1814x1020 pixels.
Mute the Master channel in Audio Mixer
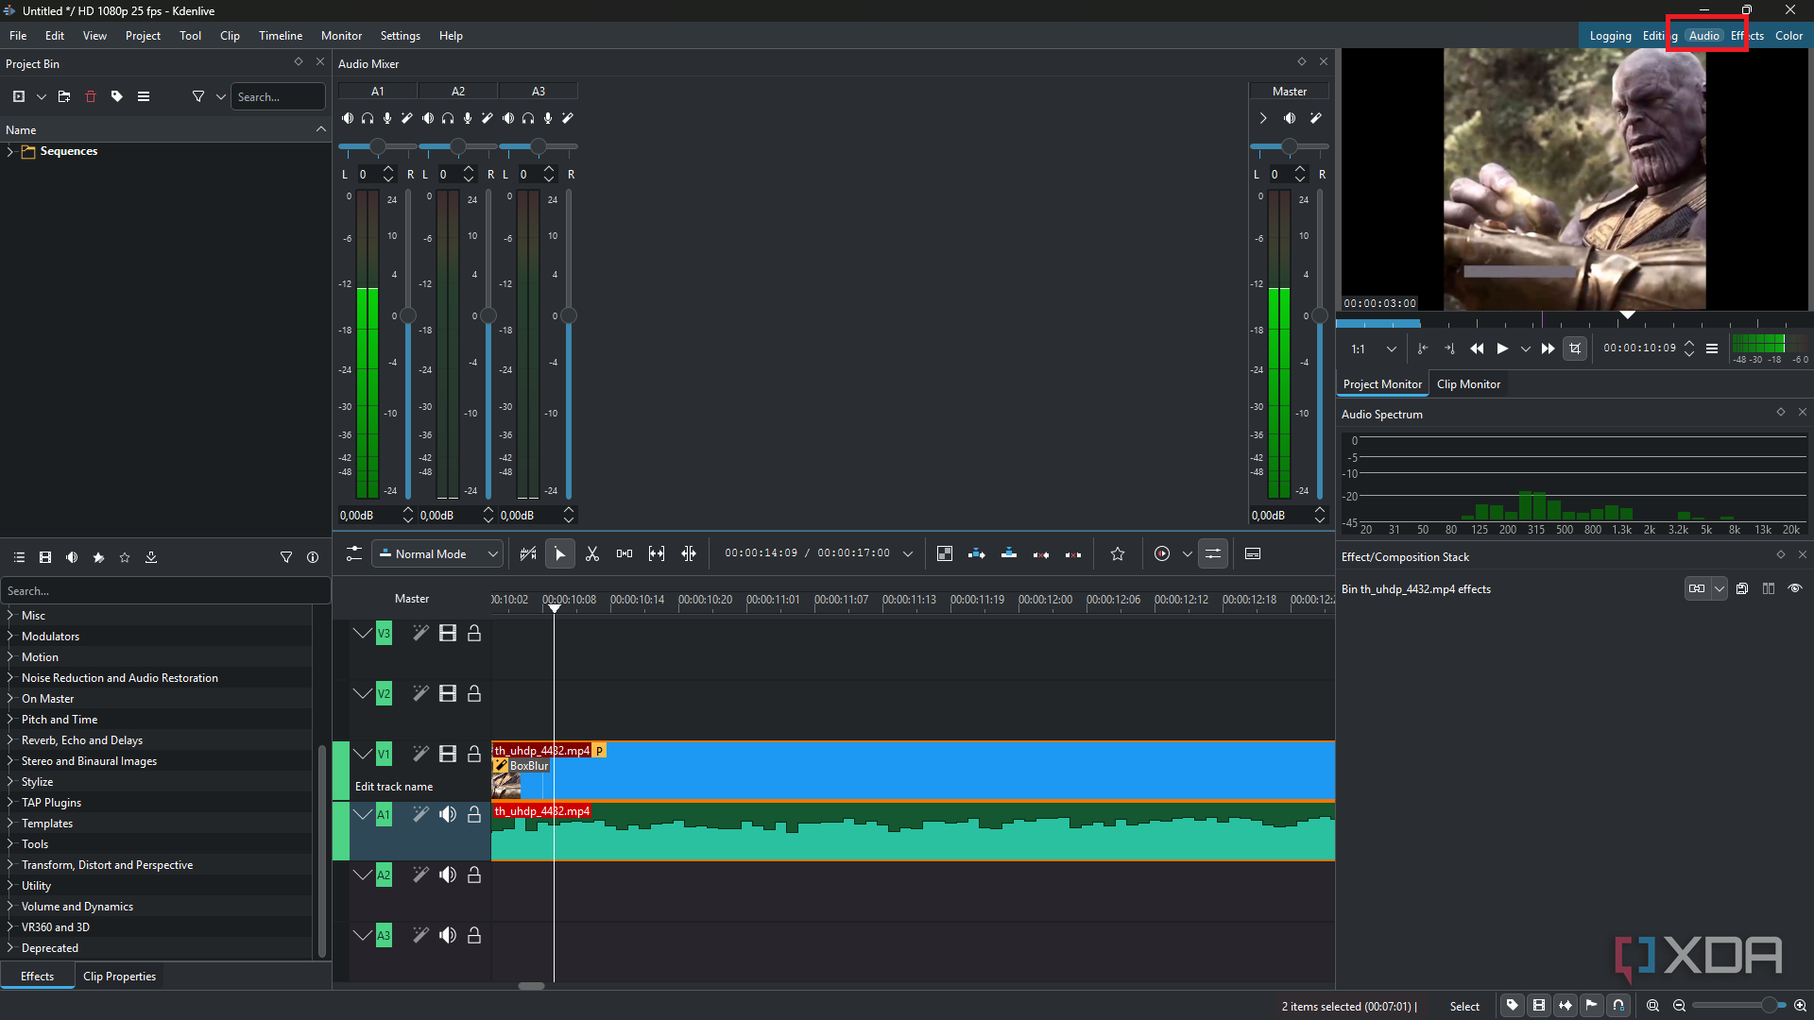[1290, 118]
